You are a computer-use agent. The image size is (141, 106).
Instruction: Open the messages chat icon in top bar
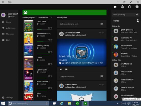(115, 7)
